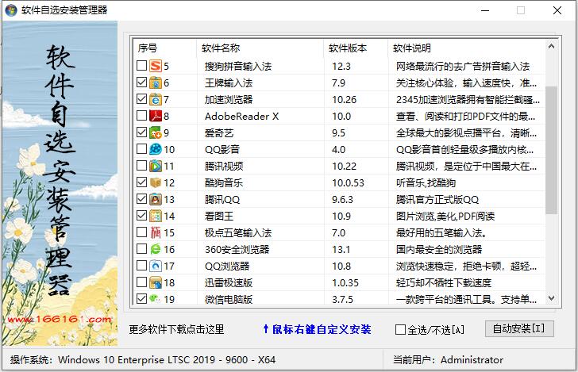Viewport: 578px width, 372px height.
Task: Close the 软件自选安装管理器 window
Action: (x=557, y=10)
